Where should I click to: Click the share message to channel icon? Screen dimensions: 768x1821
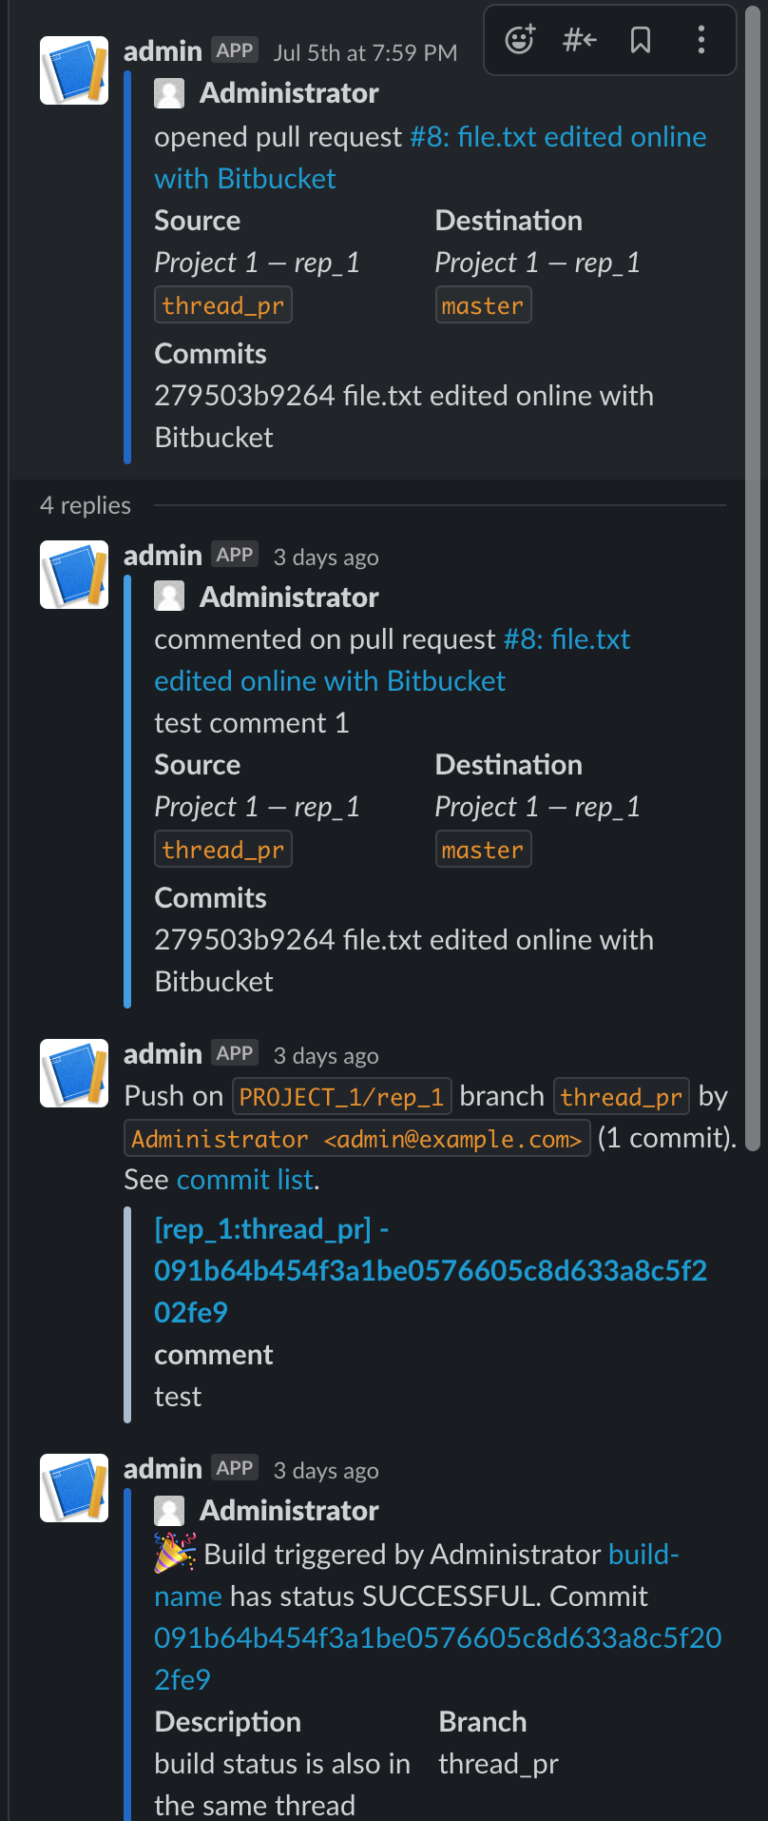click(580, 40)
